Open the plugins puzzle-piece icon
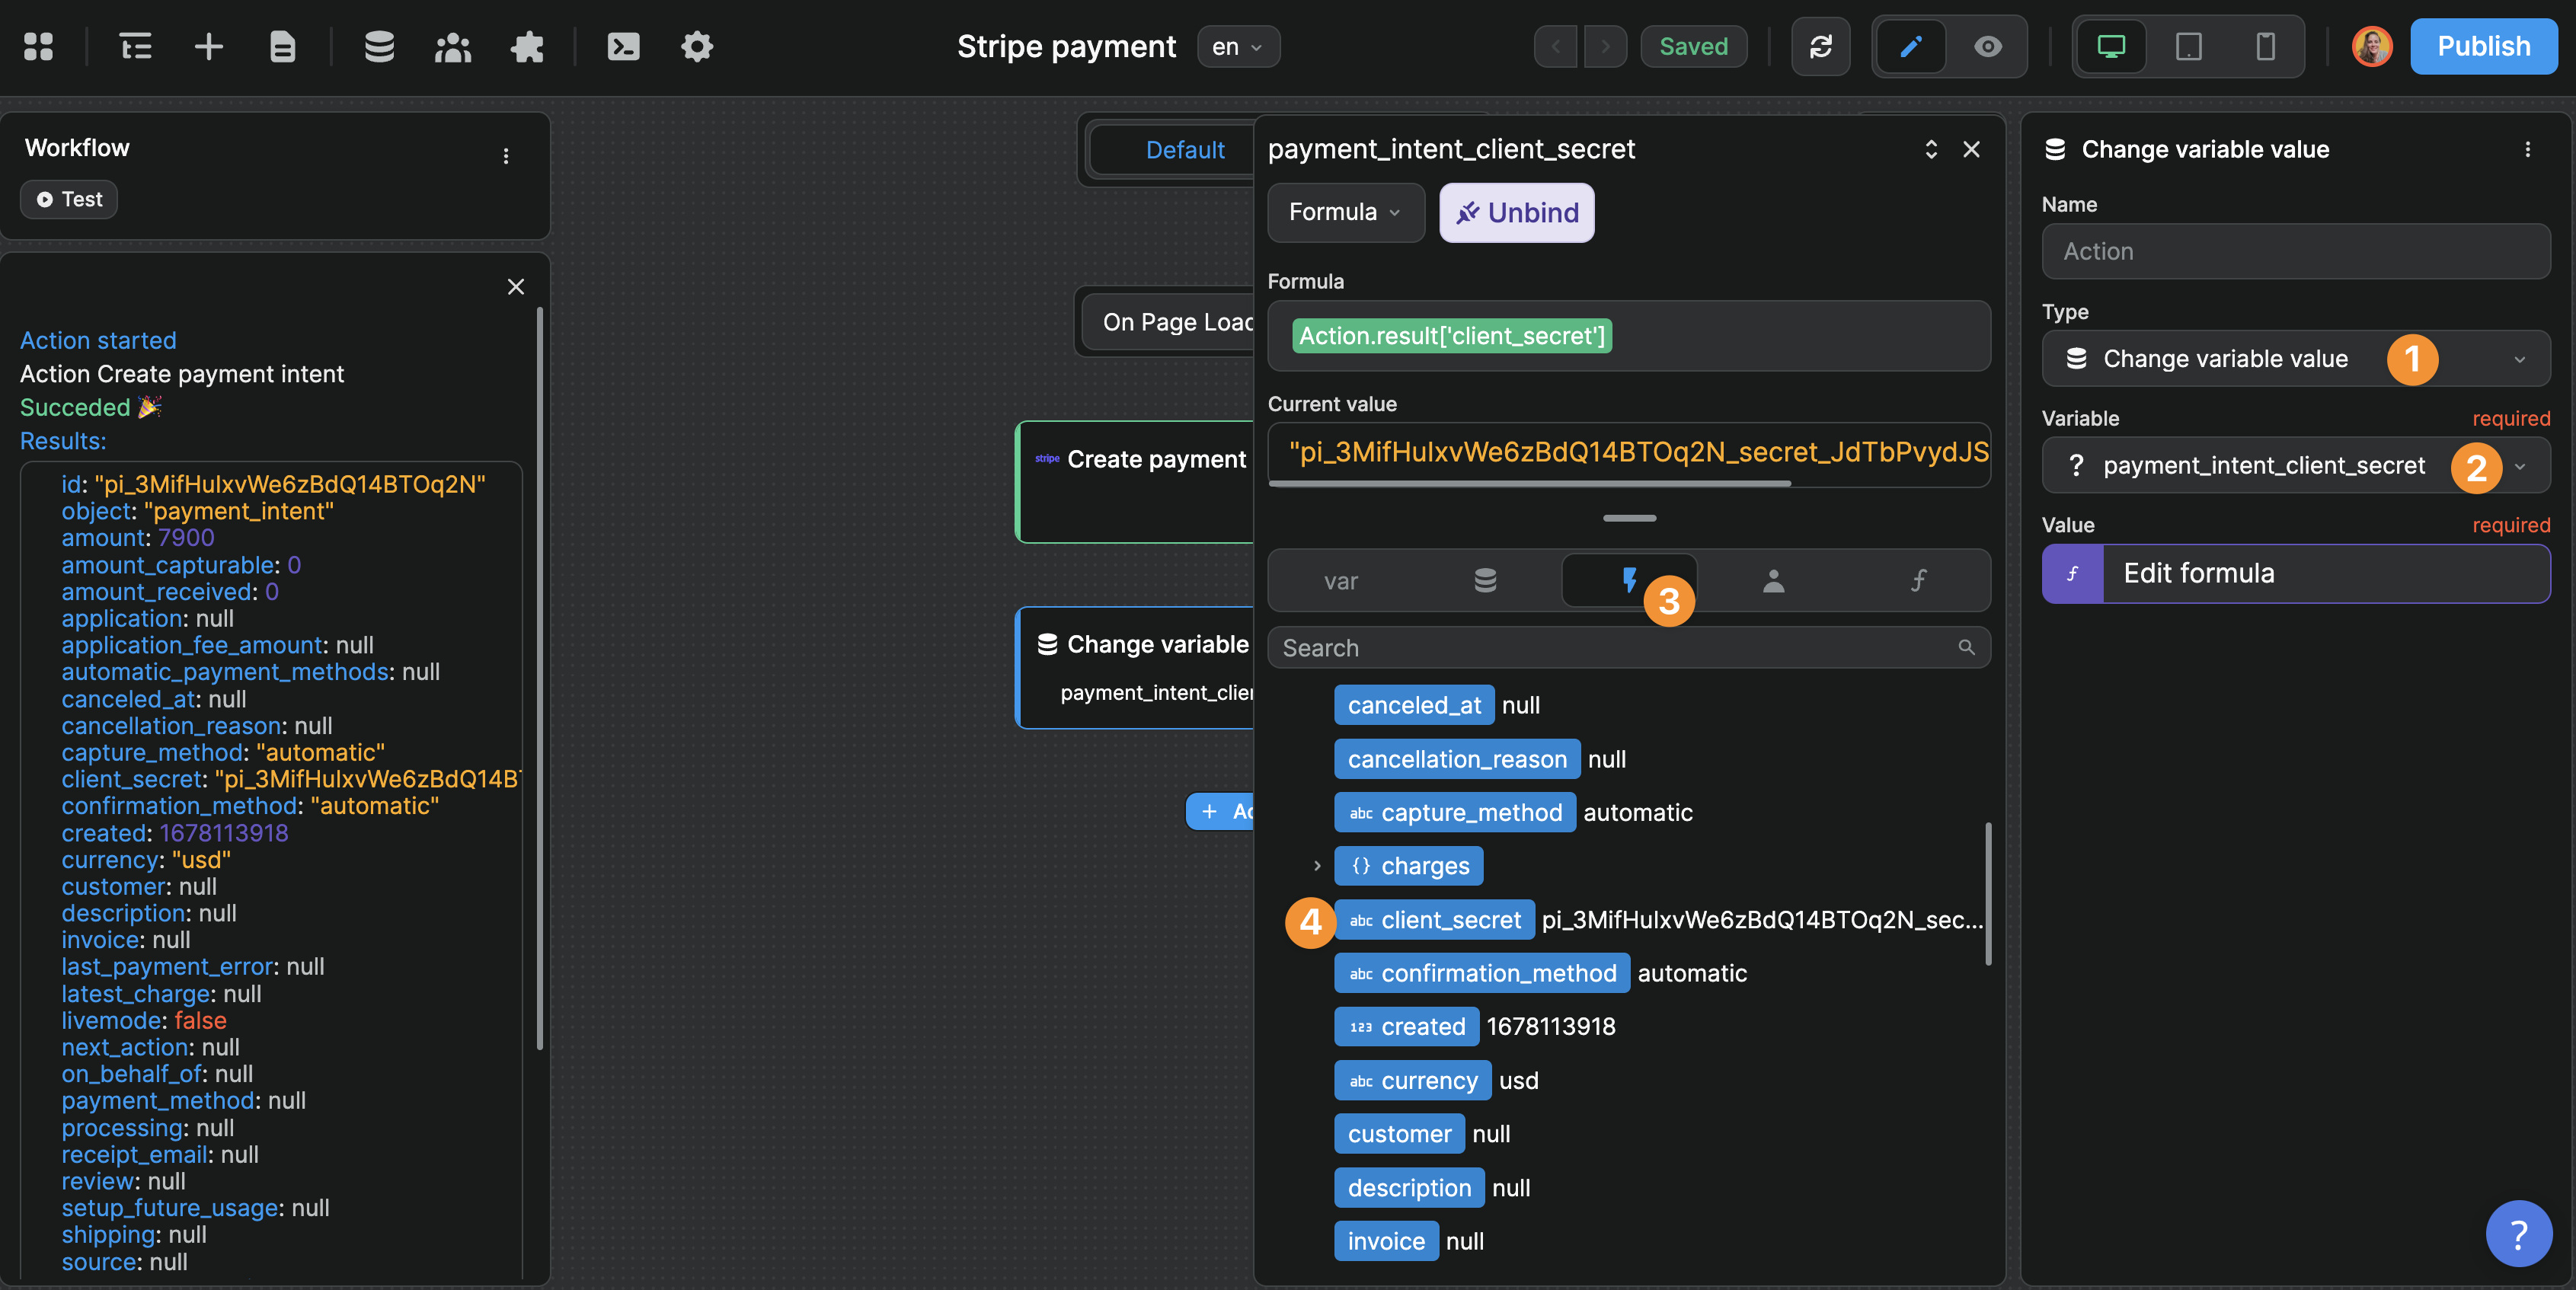 (527, 46)
